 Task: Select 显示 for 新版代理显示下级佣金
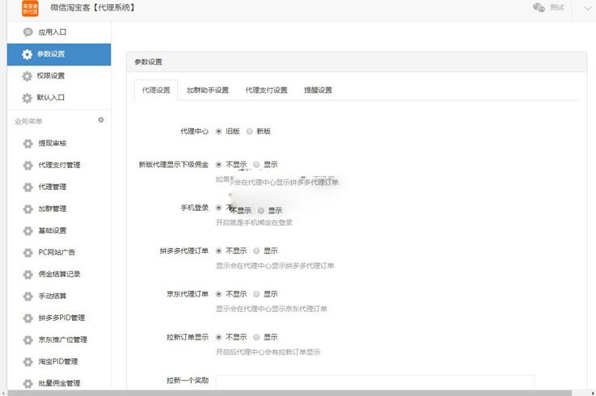[x=256, y=165]
